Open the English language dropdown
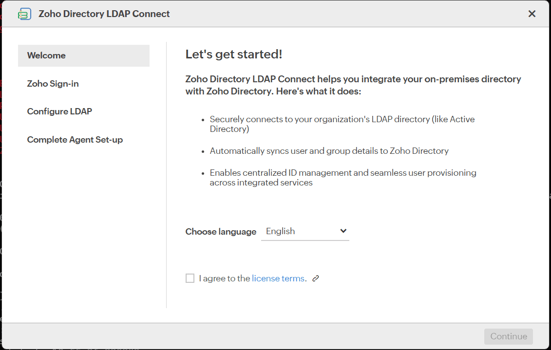This screenshot has height=350, width=551. click(x=305, y=232)
